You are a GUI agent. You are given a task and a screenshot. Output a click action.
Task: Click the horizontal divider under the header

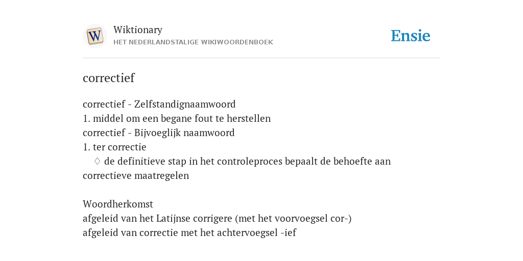click(261, 58)
